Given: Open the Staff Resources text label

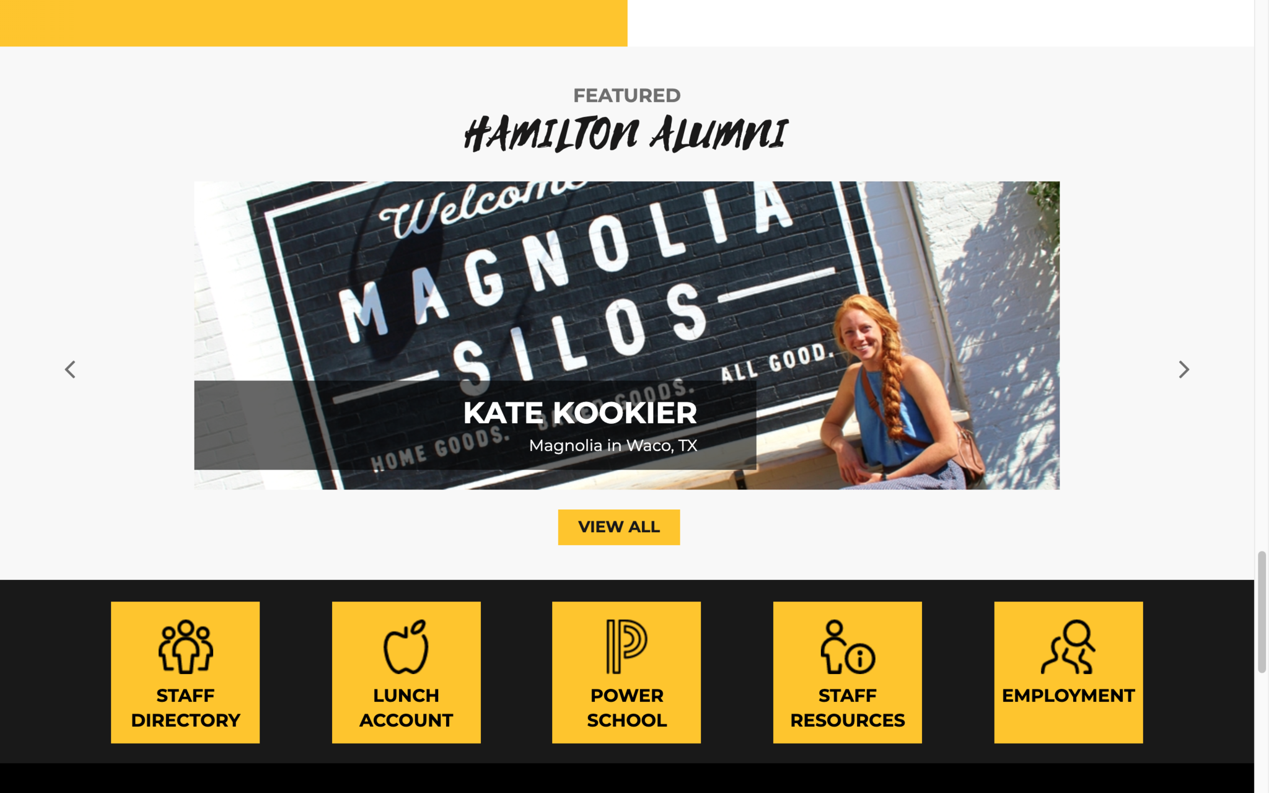Looking at the screenshot, I should (x=847, y=708).
